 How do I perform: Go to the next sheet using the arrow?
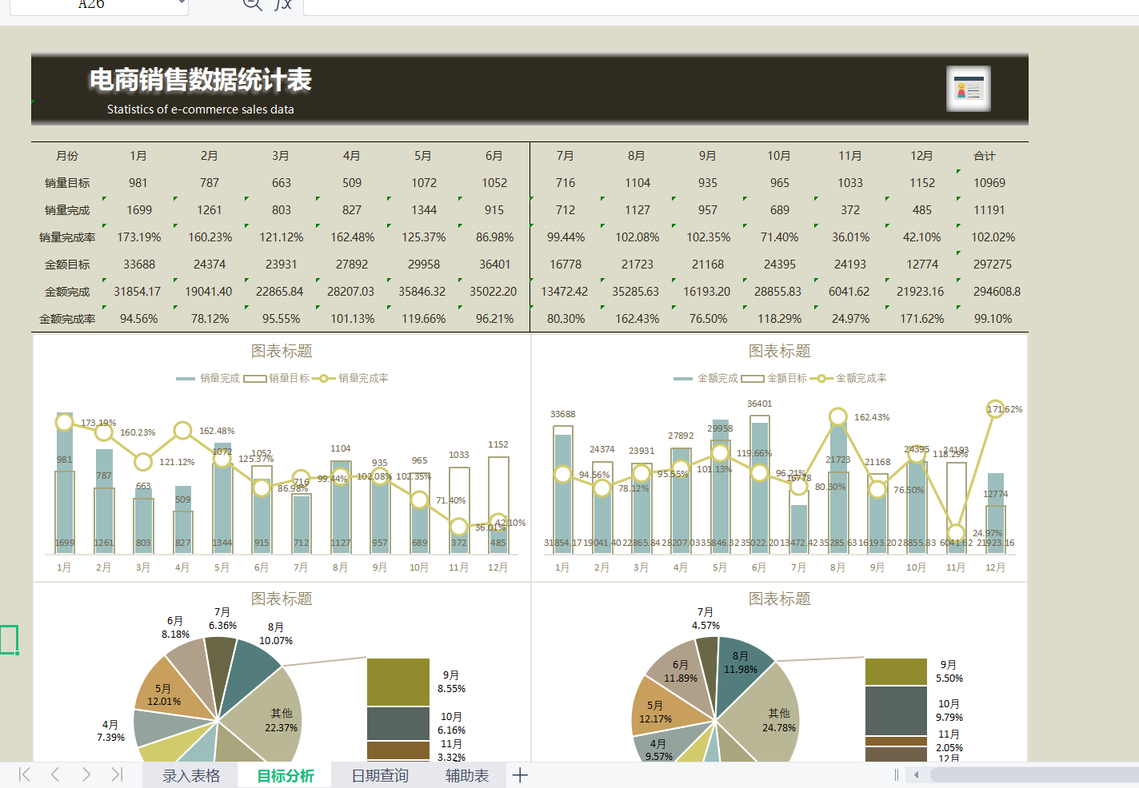[x=86, y=774]
